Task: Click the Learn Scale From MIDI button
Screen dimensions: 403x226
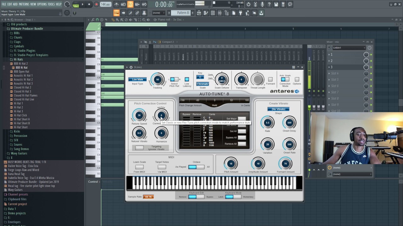Action: pos(139,167)
